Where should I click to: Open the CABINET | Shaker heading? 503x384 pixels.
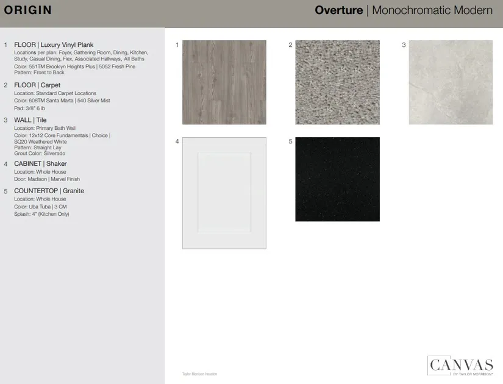(x=40, y=164)
